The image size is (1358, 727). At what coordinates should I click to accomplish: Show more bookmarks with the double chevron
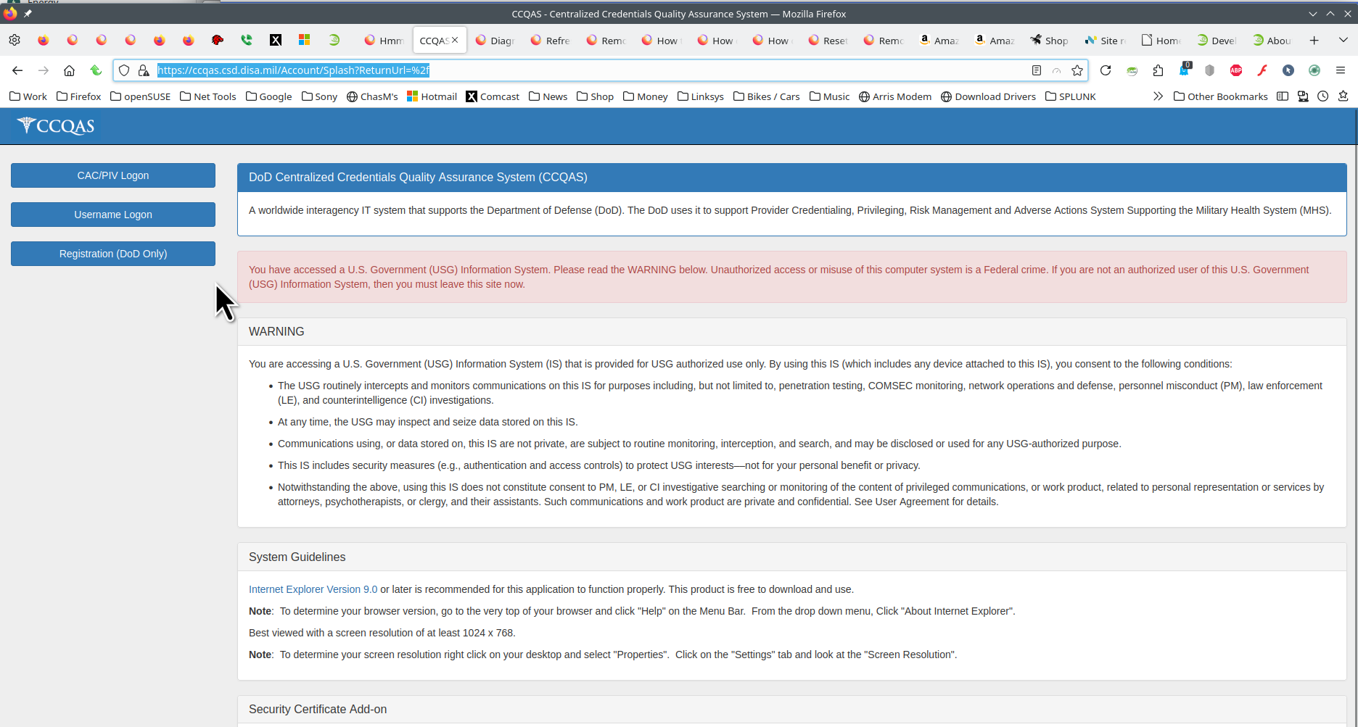click(x=1158, y=96)
